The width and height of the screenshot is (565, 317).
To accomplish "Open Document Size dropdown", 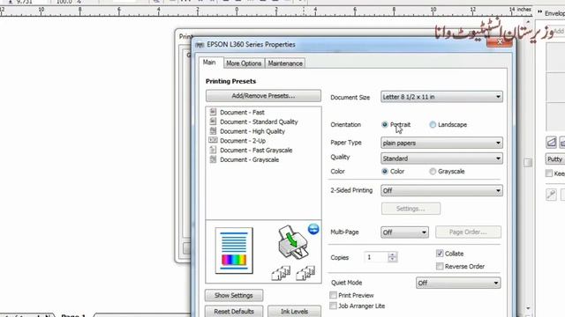I will click(441, 97).
